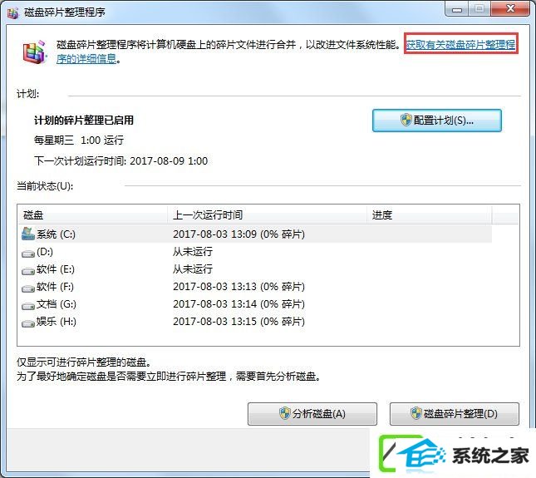Image resolution: width=536 pixels, height=478 pixels.
Task: Click the 下一次计划运行时间 2017-08-09 text
Action: tap(120, 161)
